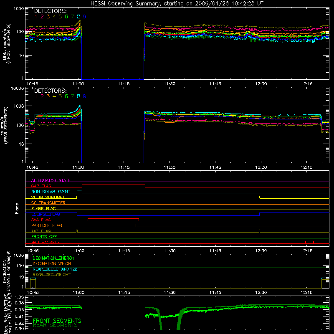Click the ECLIPSE_FLAG label
The width and height of the screenshot is (334, 334).
coord(46,214)
